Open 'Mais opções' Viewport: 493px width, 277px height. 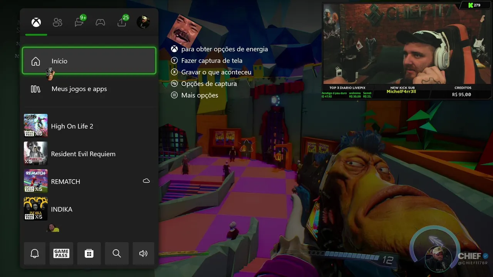point(200,95)
